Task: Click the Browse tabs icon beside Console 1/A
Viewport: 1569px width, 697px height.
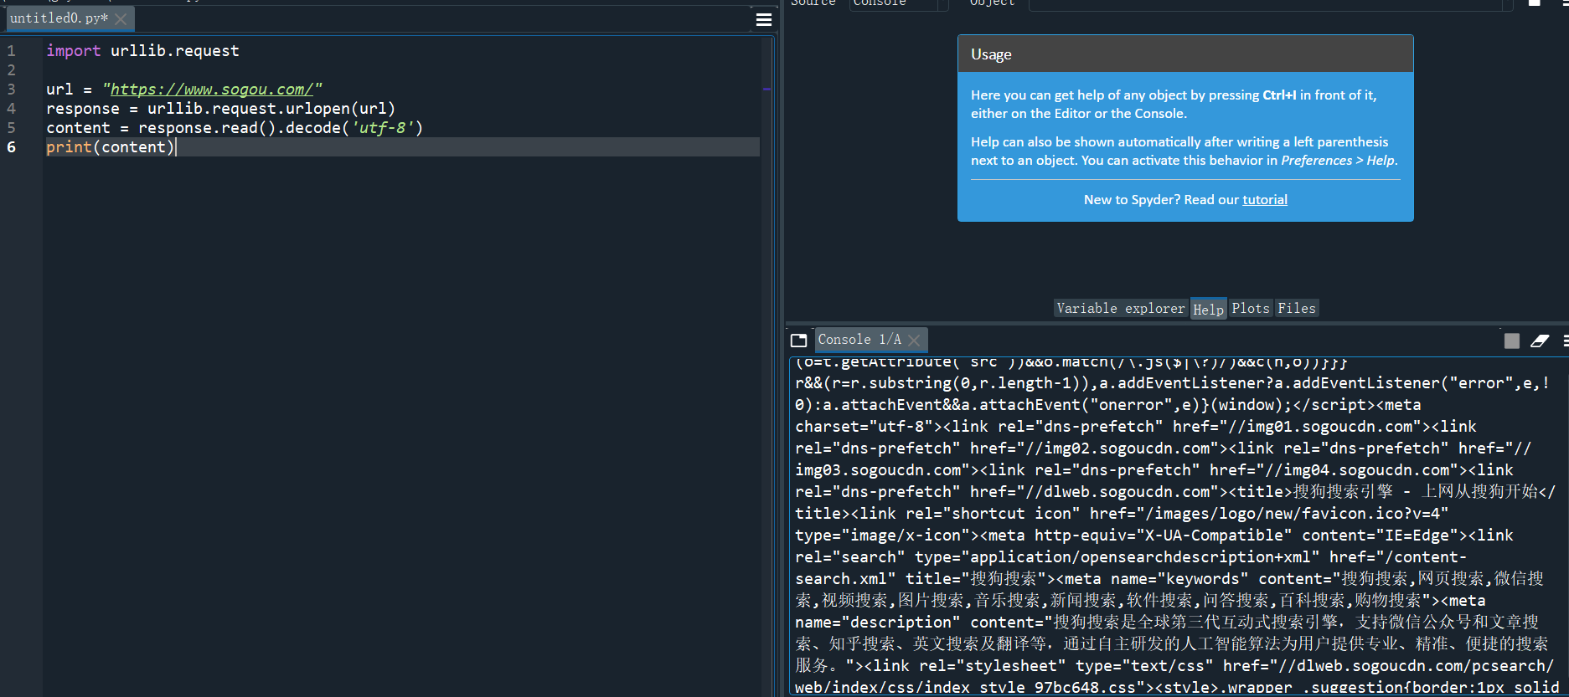Action: pos(799,341)
